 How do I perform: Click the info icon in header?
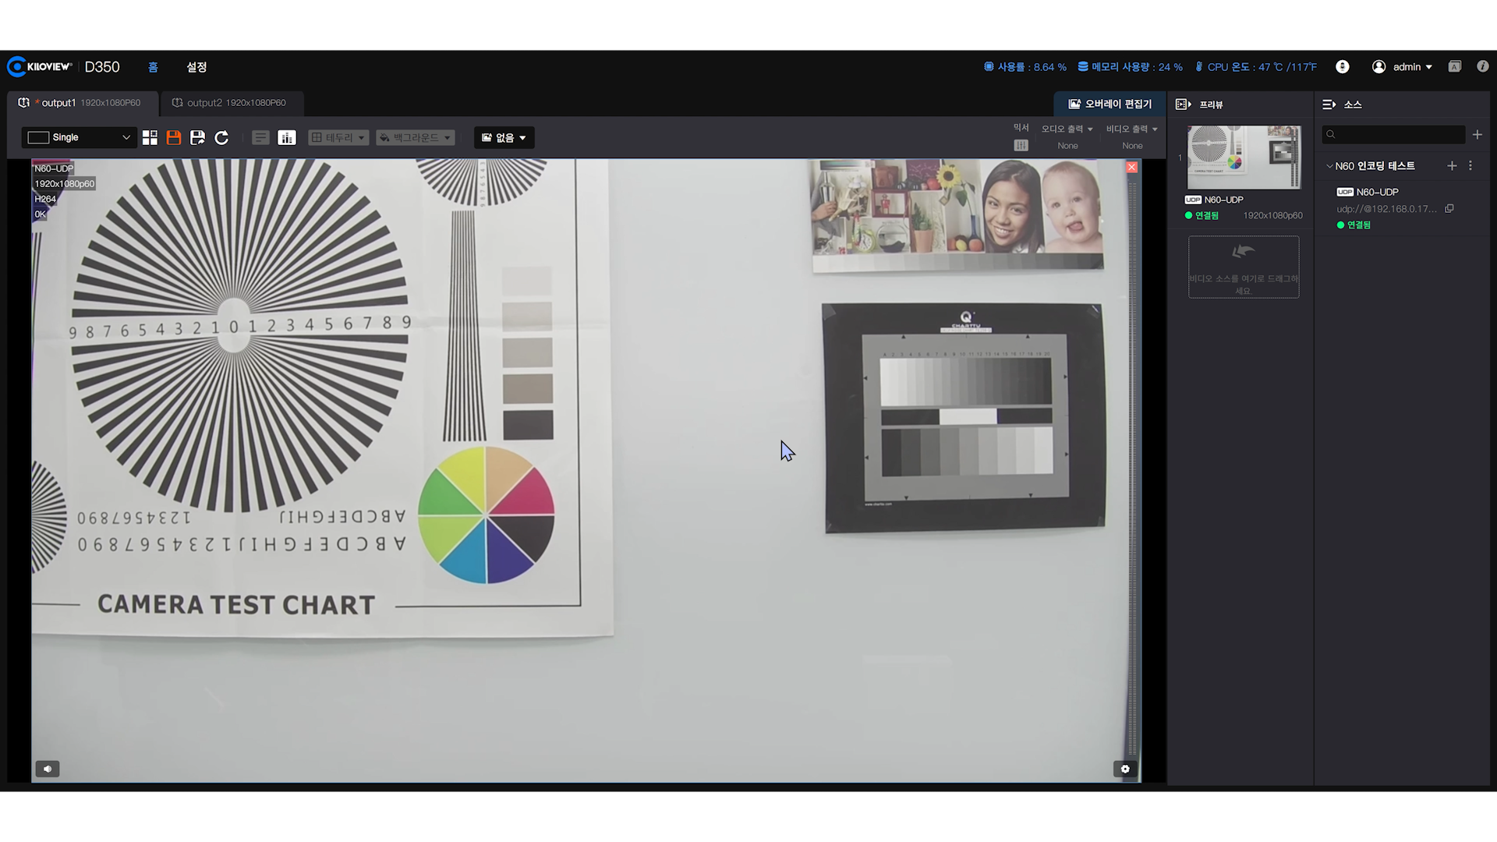click(x=1482, y=67)
